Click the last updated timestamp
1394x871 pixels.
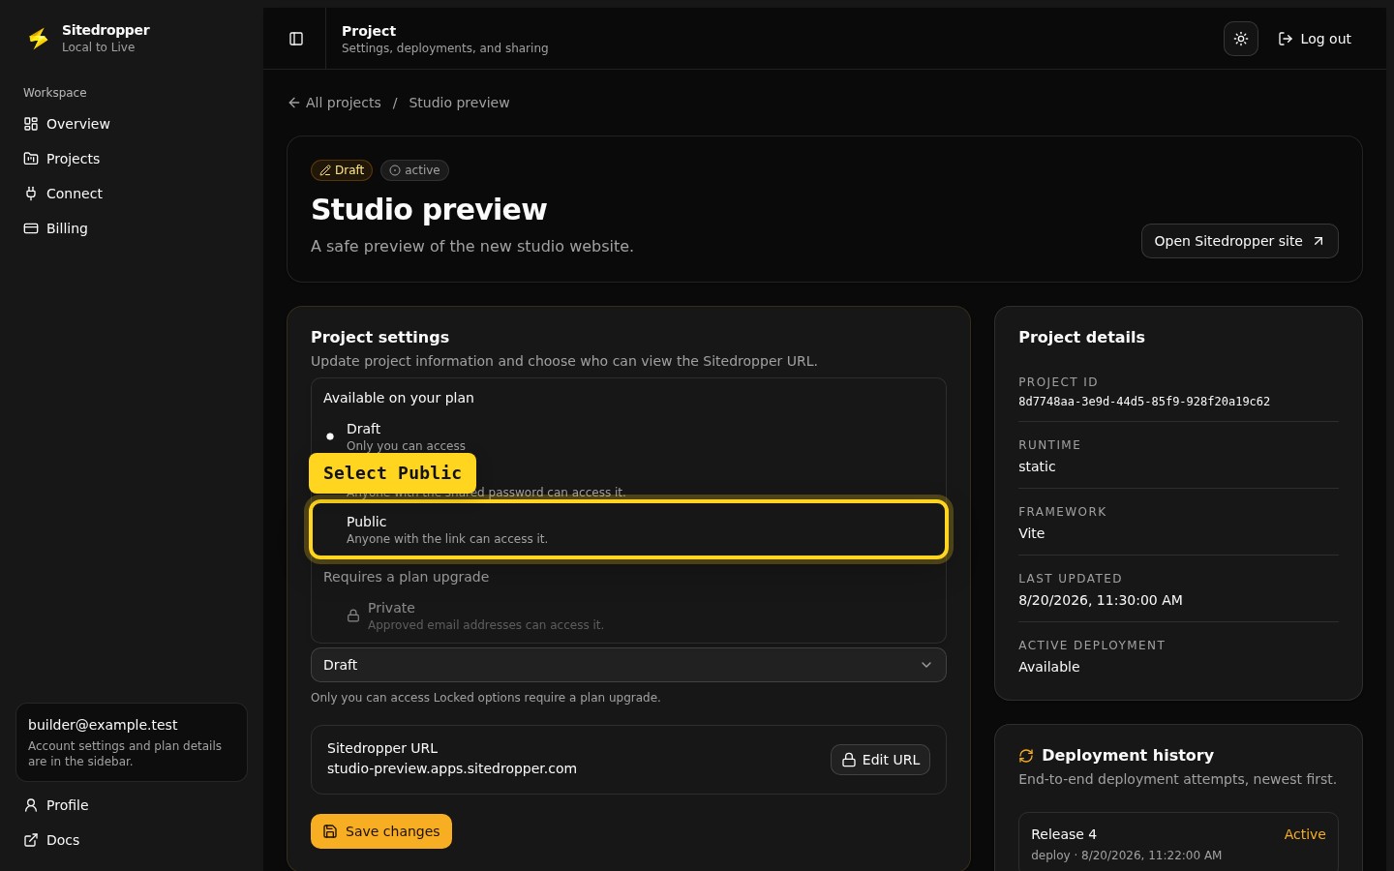[1101, 600]
